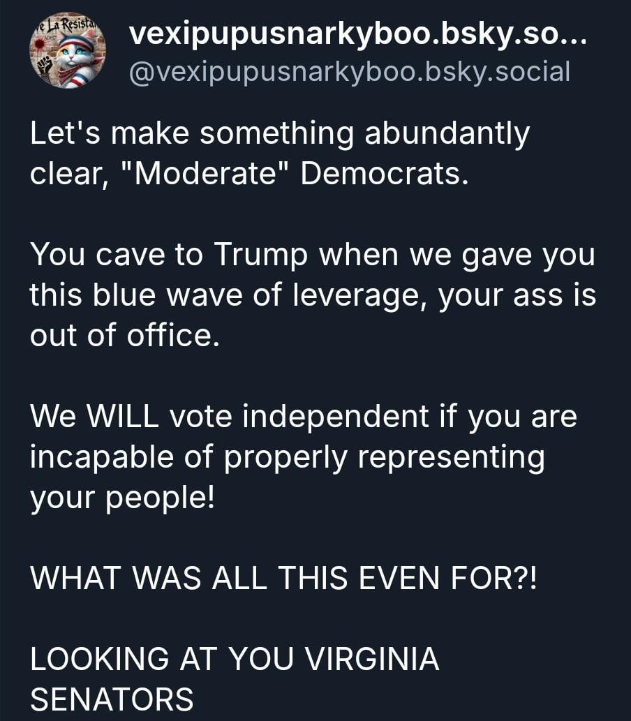The image size is (631, 721).
Task: Open the @vexipupusnarkyboo.bsky.social handle link
Action: point(349,71)
